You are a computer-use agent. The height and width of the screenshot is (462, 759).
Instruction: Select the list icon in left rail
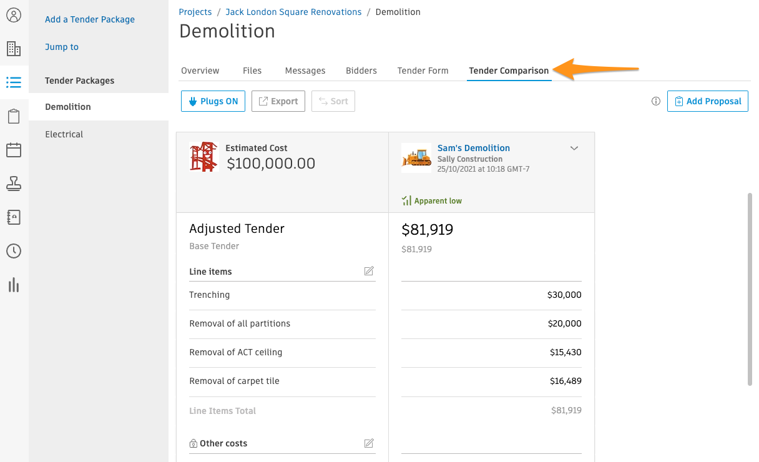14,82
